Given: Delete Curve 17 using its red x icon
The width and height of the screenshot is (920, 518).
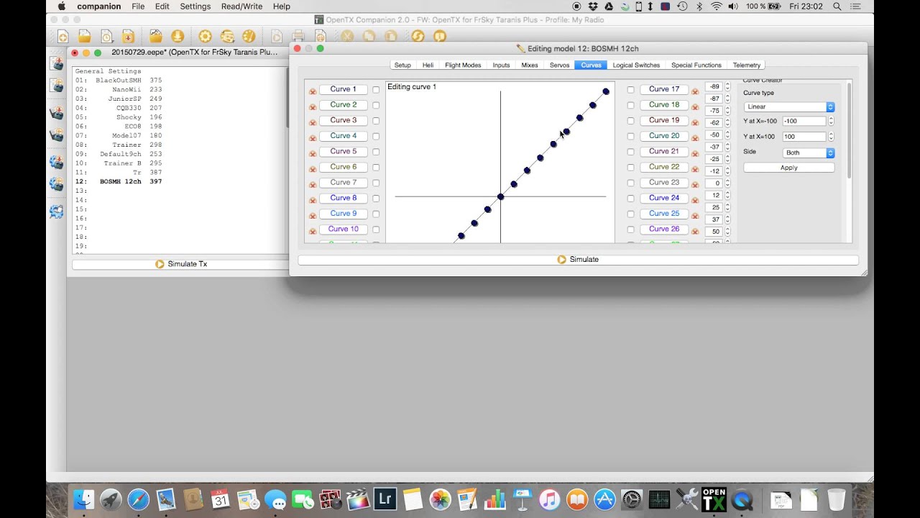Looking at the screenshot, I should [x=695, y=91].
